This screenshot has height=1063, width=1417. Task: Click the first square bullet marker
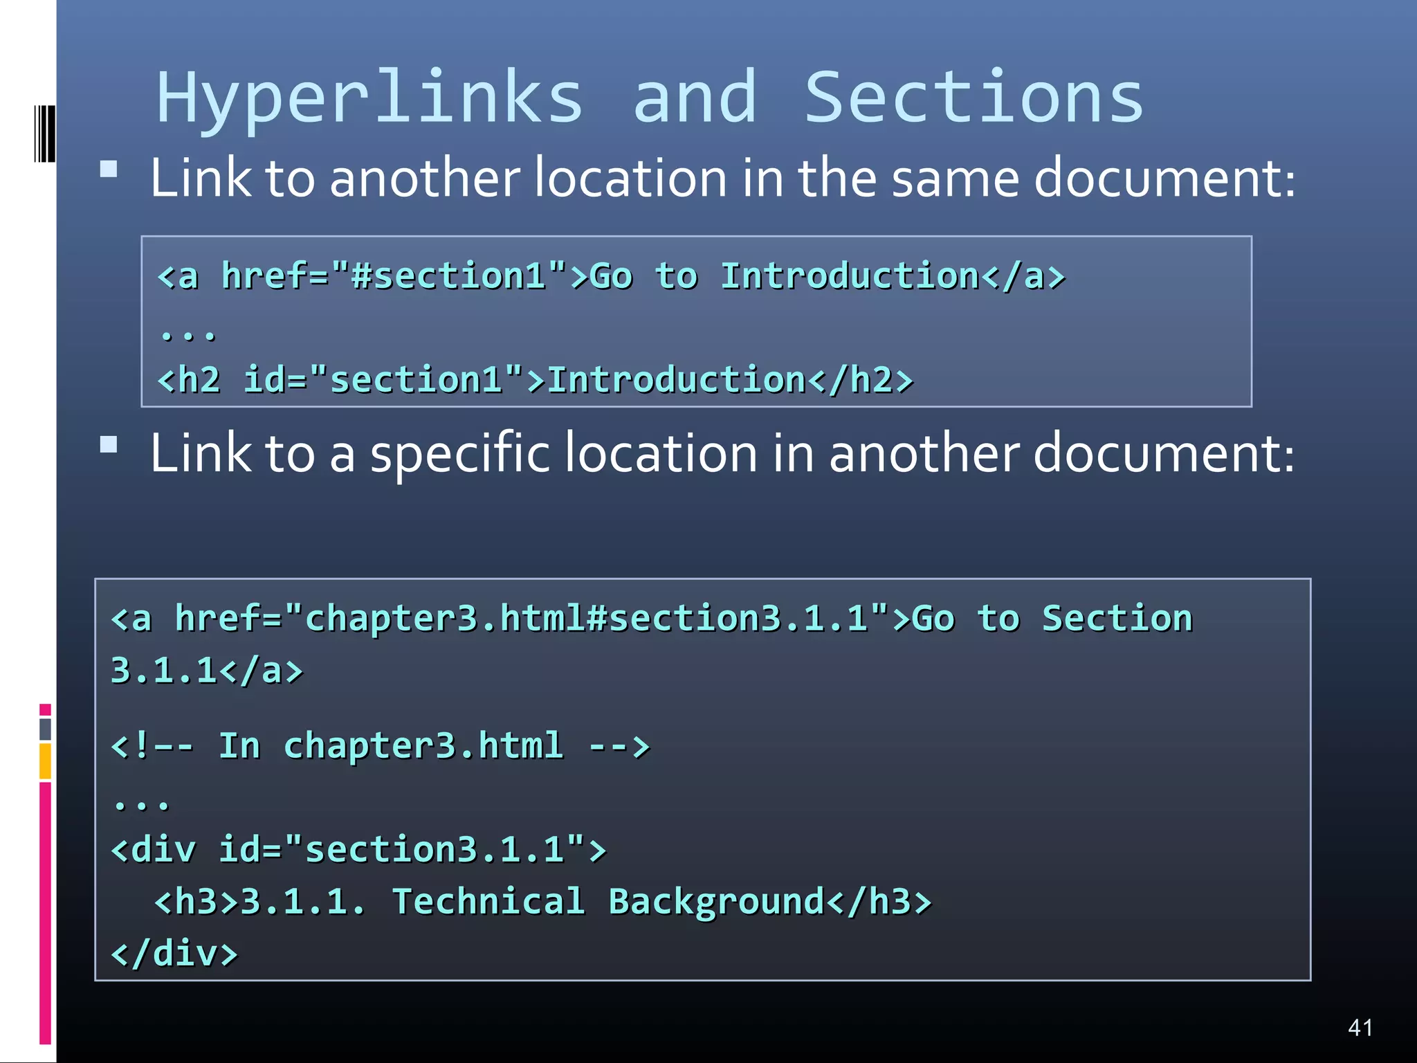point(109,170)
